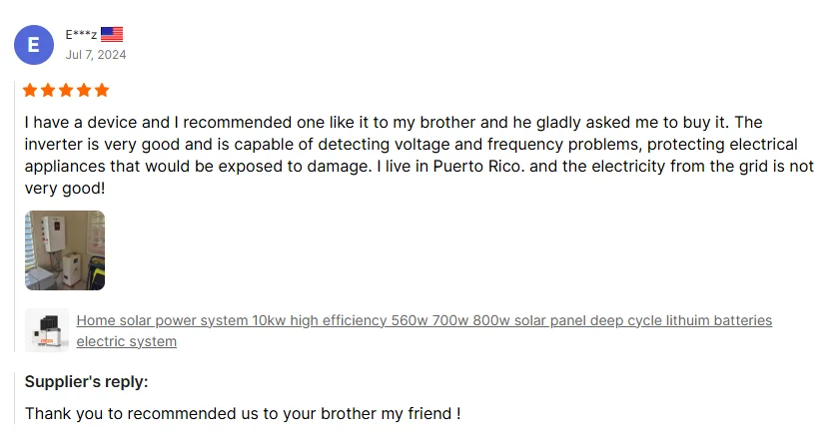The height and width of the screenshot is (446, 826).
Task: Click "appliances" in the review text
Action: point(64,166)
